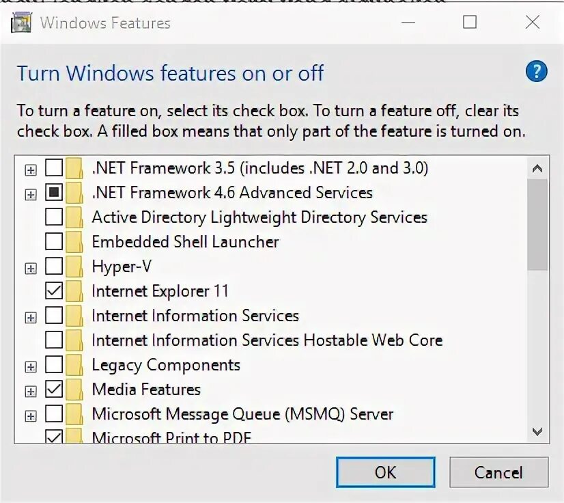Expand the .NET Framework 3.5 tree node
564x503 pixels.
[x=31, y=170]
